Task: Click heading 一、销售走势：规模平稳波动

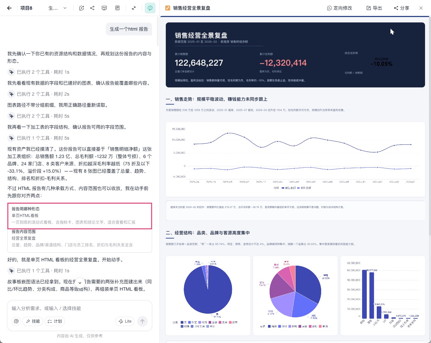Action: (x=217, y=99)
